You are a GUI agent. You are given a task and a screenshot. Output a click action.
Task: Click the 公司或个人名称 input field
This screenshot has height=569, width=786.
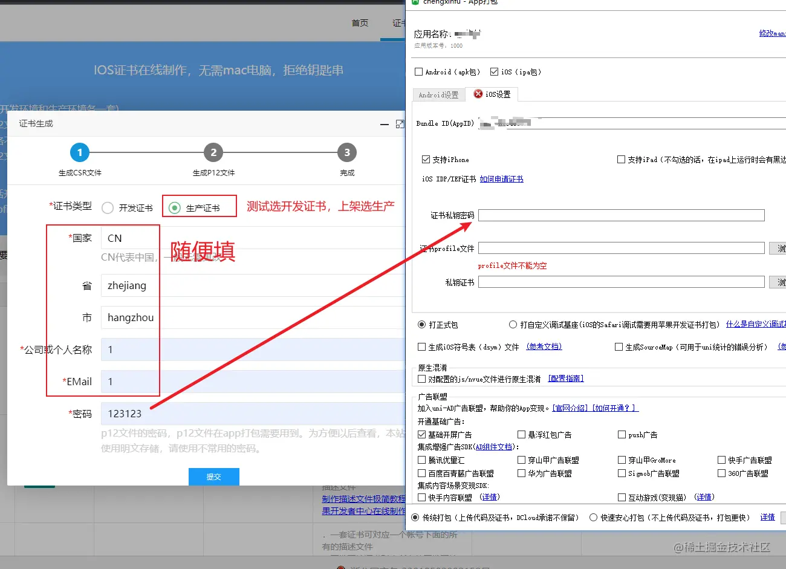[x=253, y=350]
